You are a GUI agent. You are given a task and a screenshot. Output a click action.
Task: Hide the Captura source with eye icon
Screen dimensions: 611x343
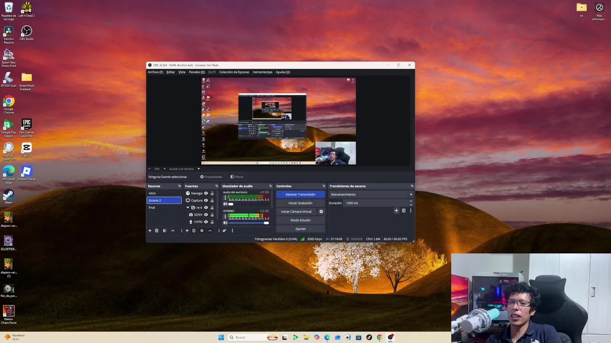coord(206,201)
